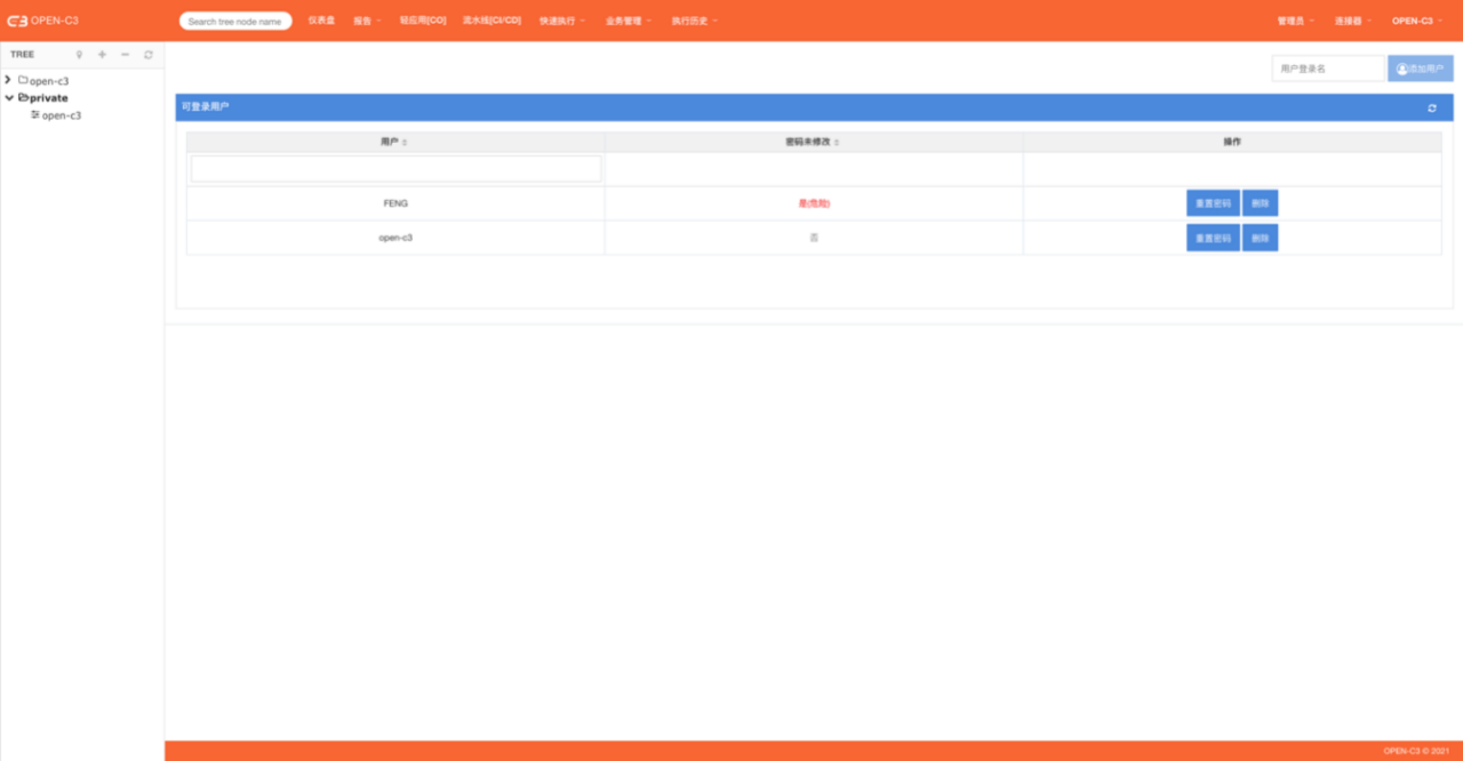Select open-c3 node under private

(61, 115)
